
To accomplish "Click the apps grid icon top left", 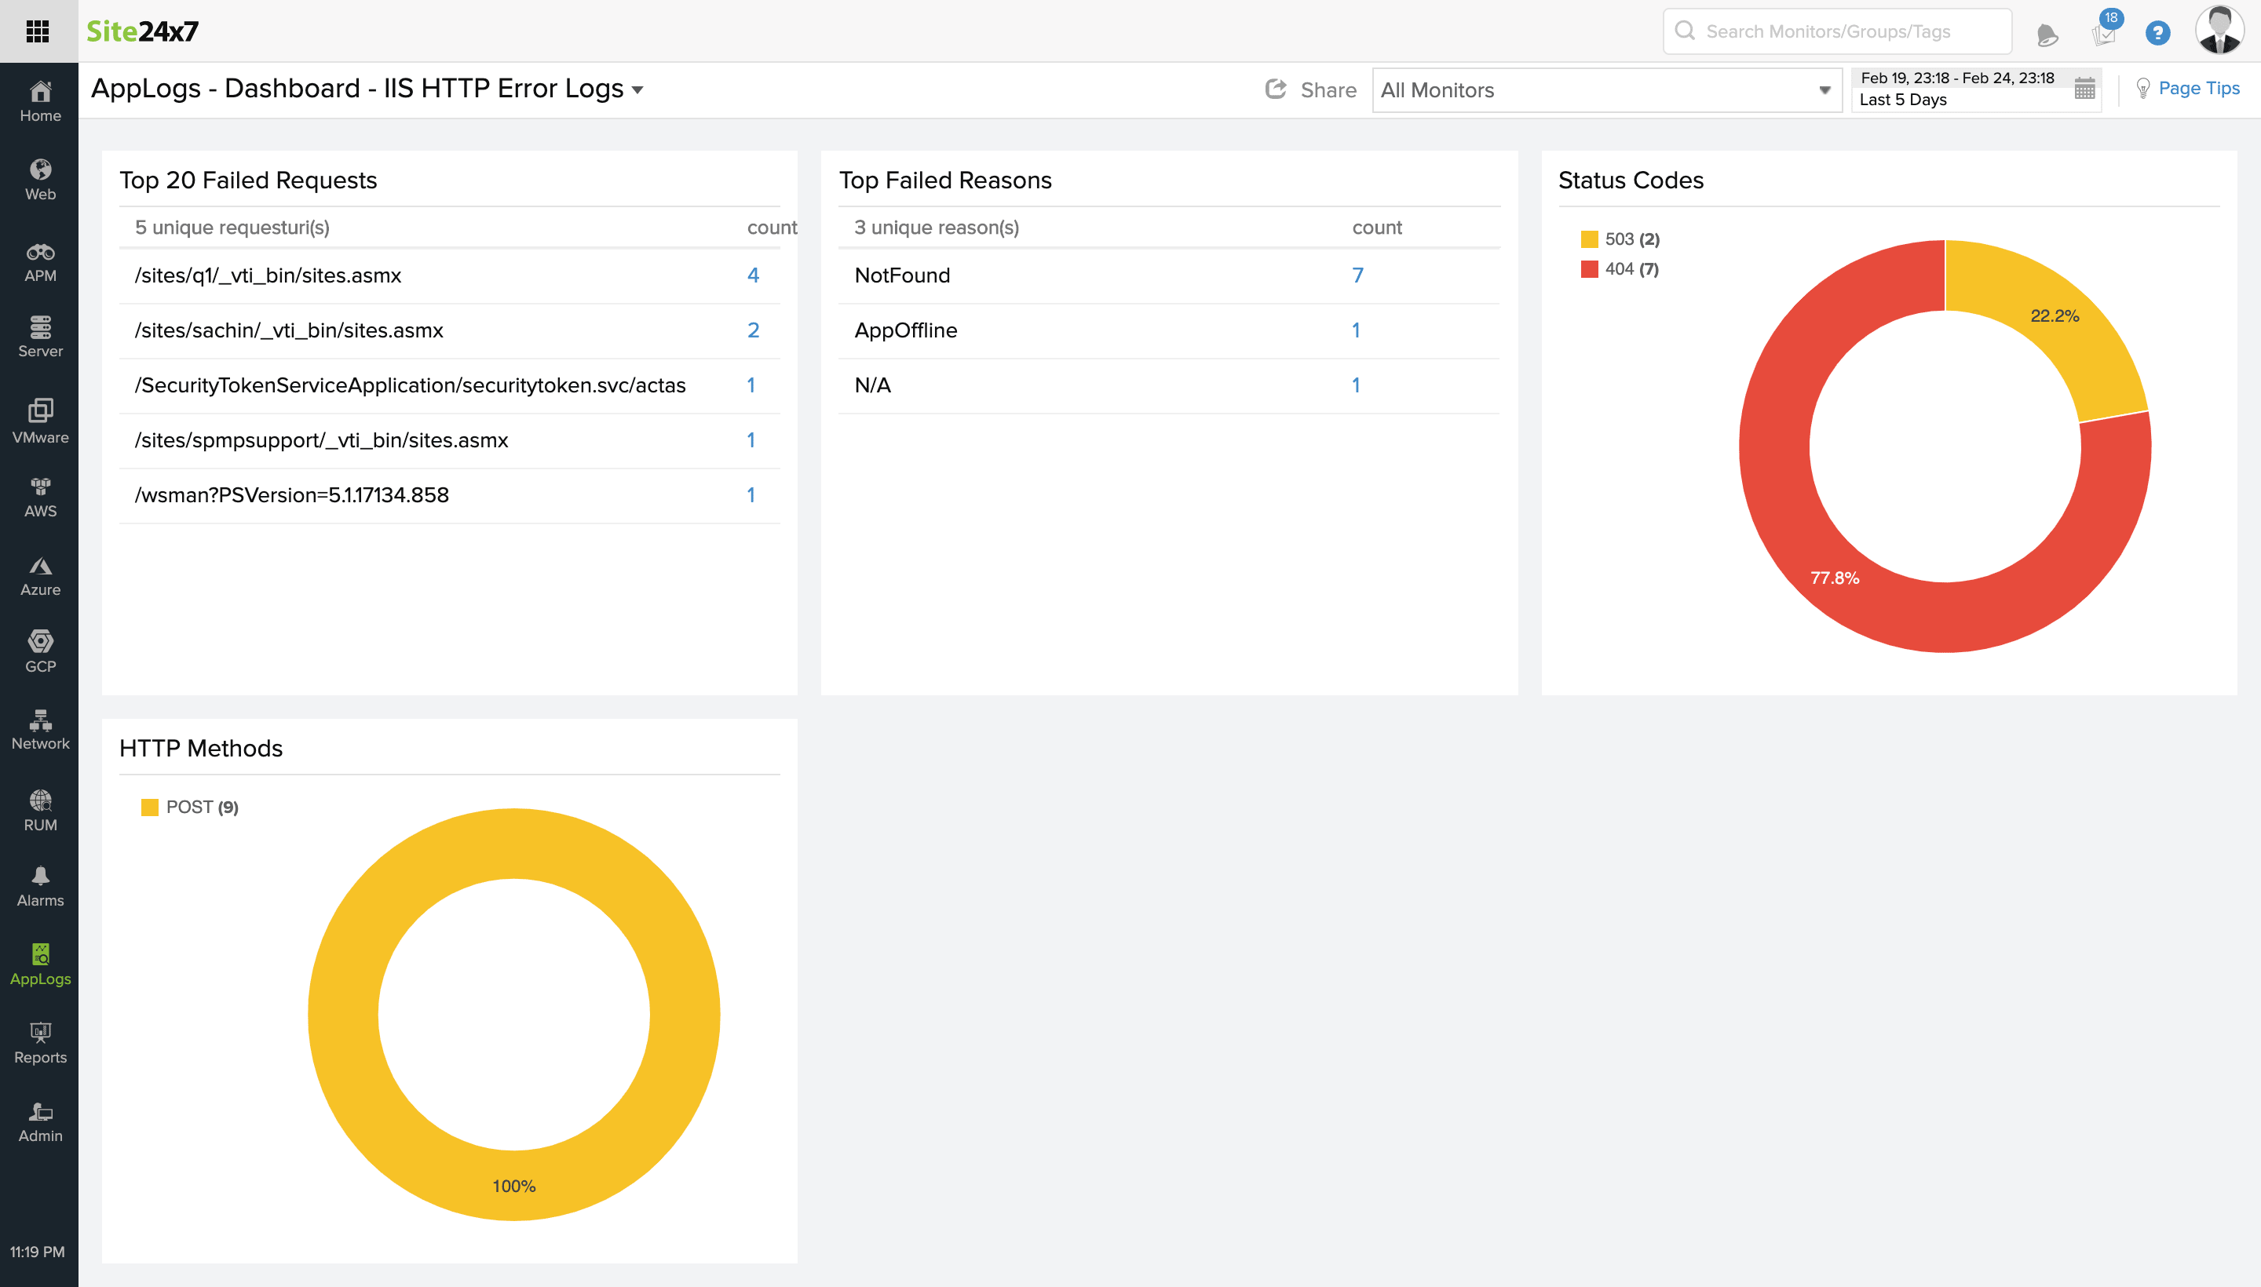I will [38, 31].
